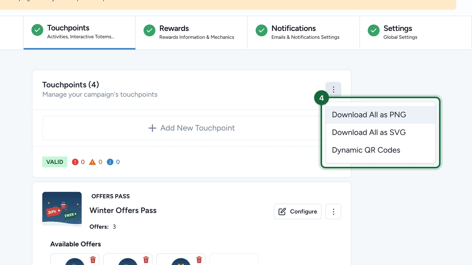The width and height of the screenshot is (472, 265).
Task: Delete the third available offer via trash icon
Action: point(199,259)
